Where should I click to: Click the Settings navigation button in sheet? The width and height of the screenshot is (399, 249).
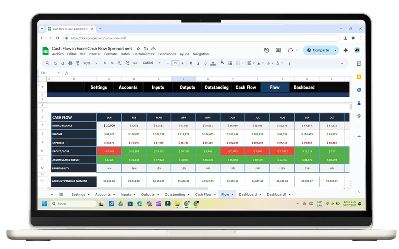pos(99,87)
